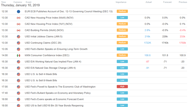Click the US flag beside Powell's speech event
The width and height of the screenshot is (188, 107).
pyautogui.click(x=19, y=87)
